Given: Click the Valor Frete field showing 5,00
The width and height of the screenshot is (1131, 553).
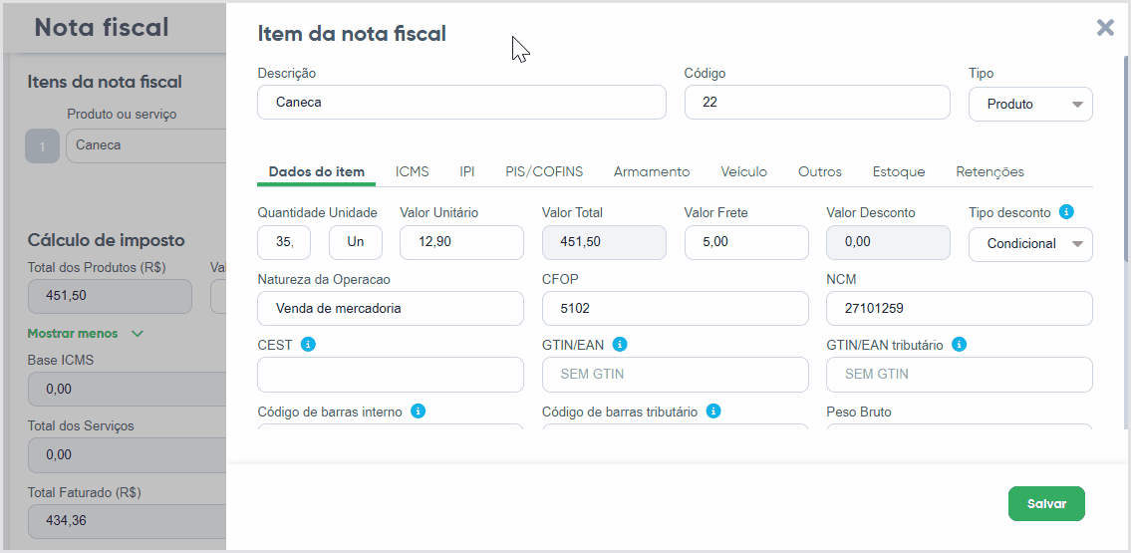Looking at the screenshot, I should [x=746, y=242].
